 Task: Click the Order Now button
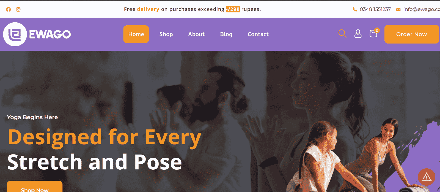[x=411, y=34]
